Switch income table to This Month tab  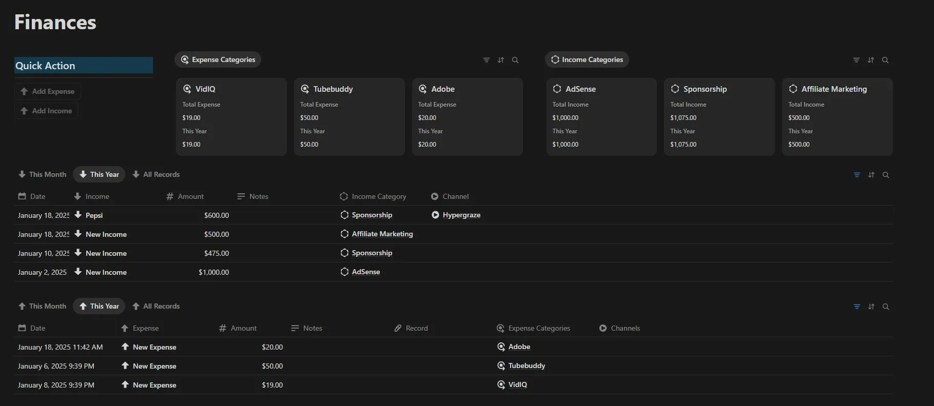(x=43, y=174)
